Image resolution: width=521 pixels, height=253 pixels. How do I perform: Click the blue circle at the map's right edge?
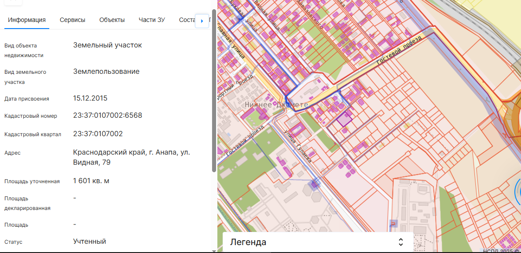[517, 192]
